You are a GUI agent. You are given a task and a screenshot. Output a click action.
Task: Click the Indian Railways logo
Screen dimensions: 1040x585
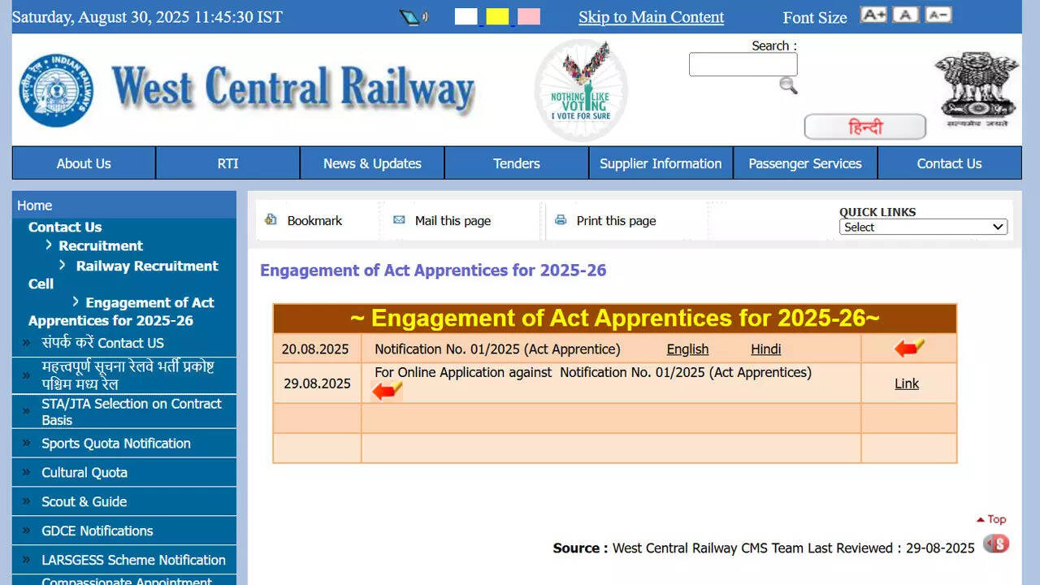(56, 90)
